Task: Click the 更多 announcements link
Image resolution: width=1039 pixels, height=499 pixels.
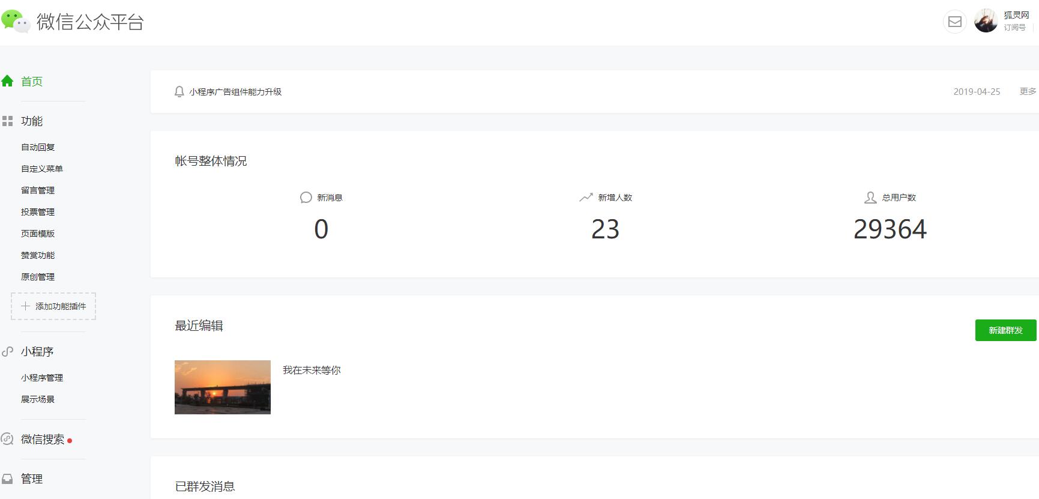Action: click(x=1028, y=91)
